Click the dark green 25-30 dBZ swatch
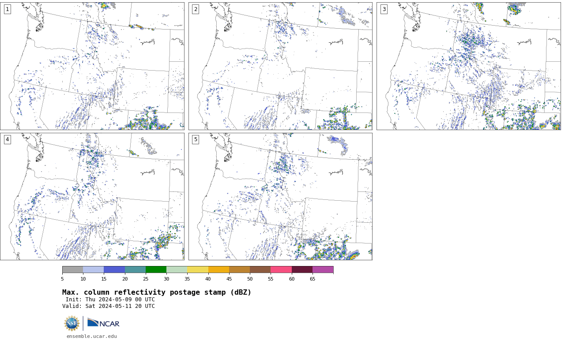 [x=156, y=270]
